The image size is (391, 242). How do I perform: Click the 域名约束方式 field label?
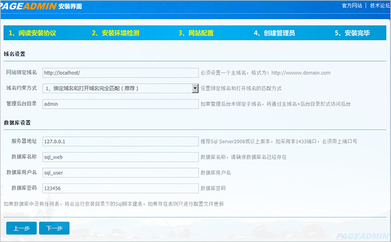click(x=21, y=88)
